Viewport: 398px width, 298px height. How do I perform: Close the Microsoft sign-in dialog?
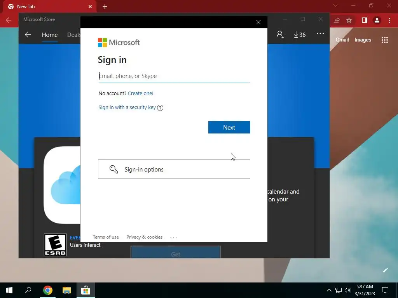pyautogui.click(x=258, y=22)
